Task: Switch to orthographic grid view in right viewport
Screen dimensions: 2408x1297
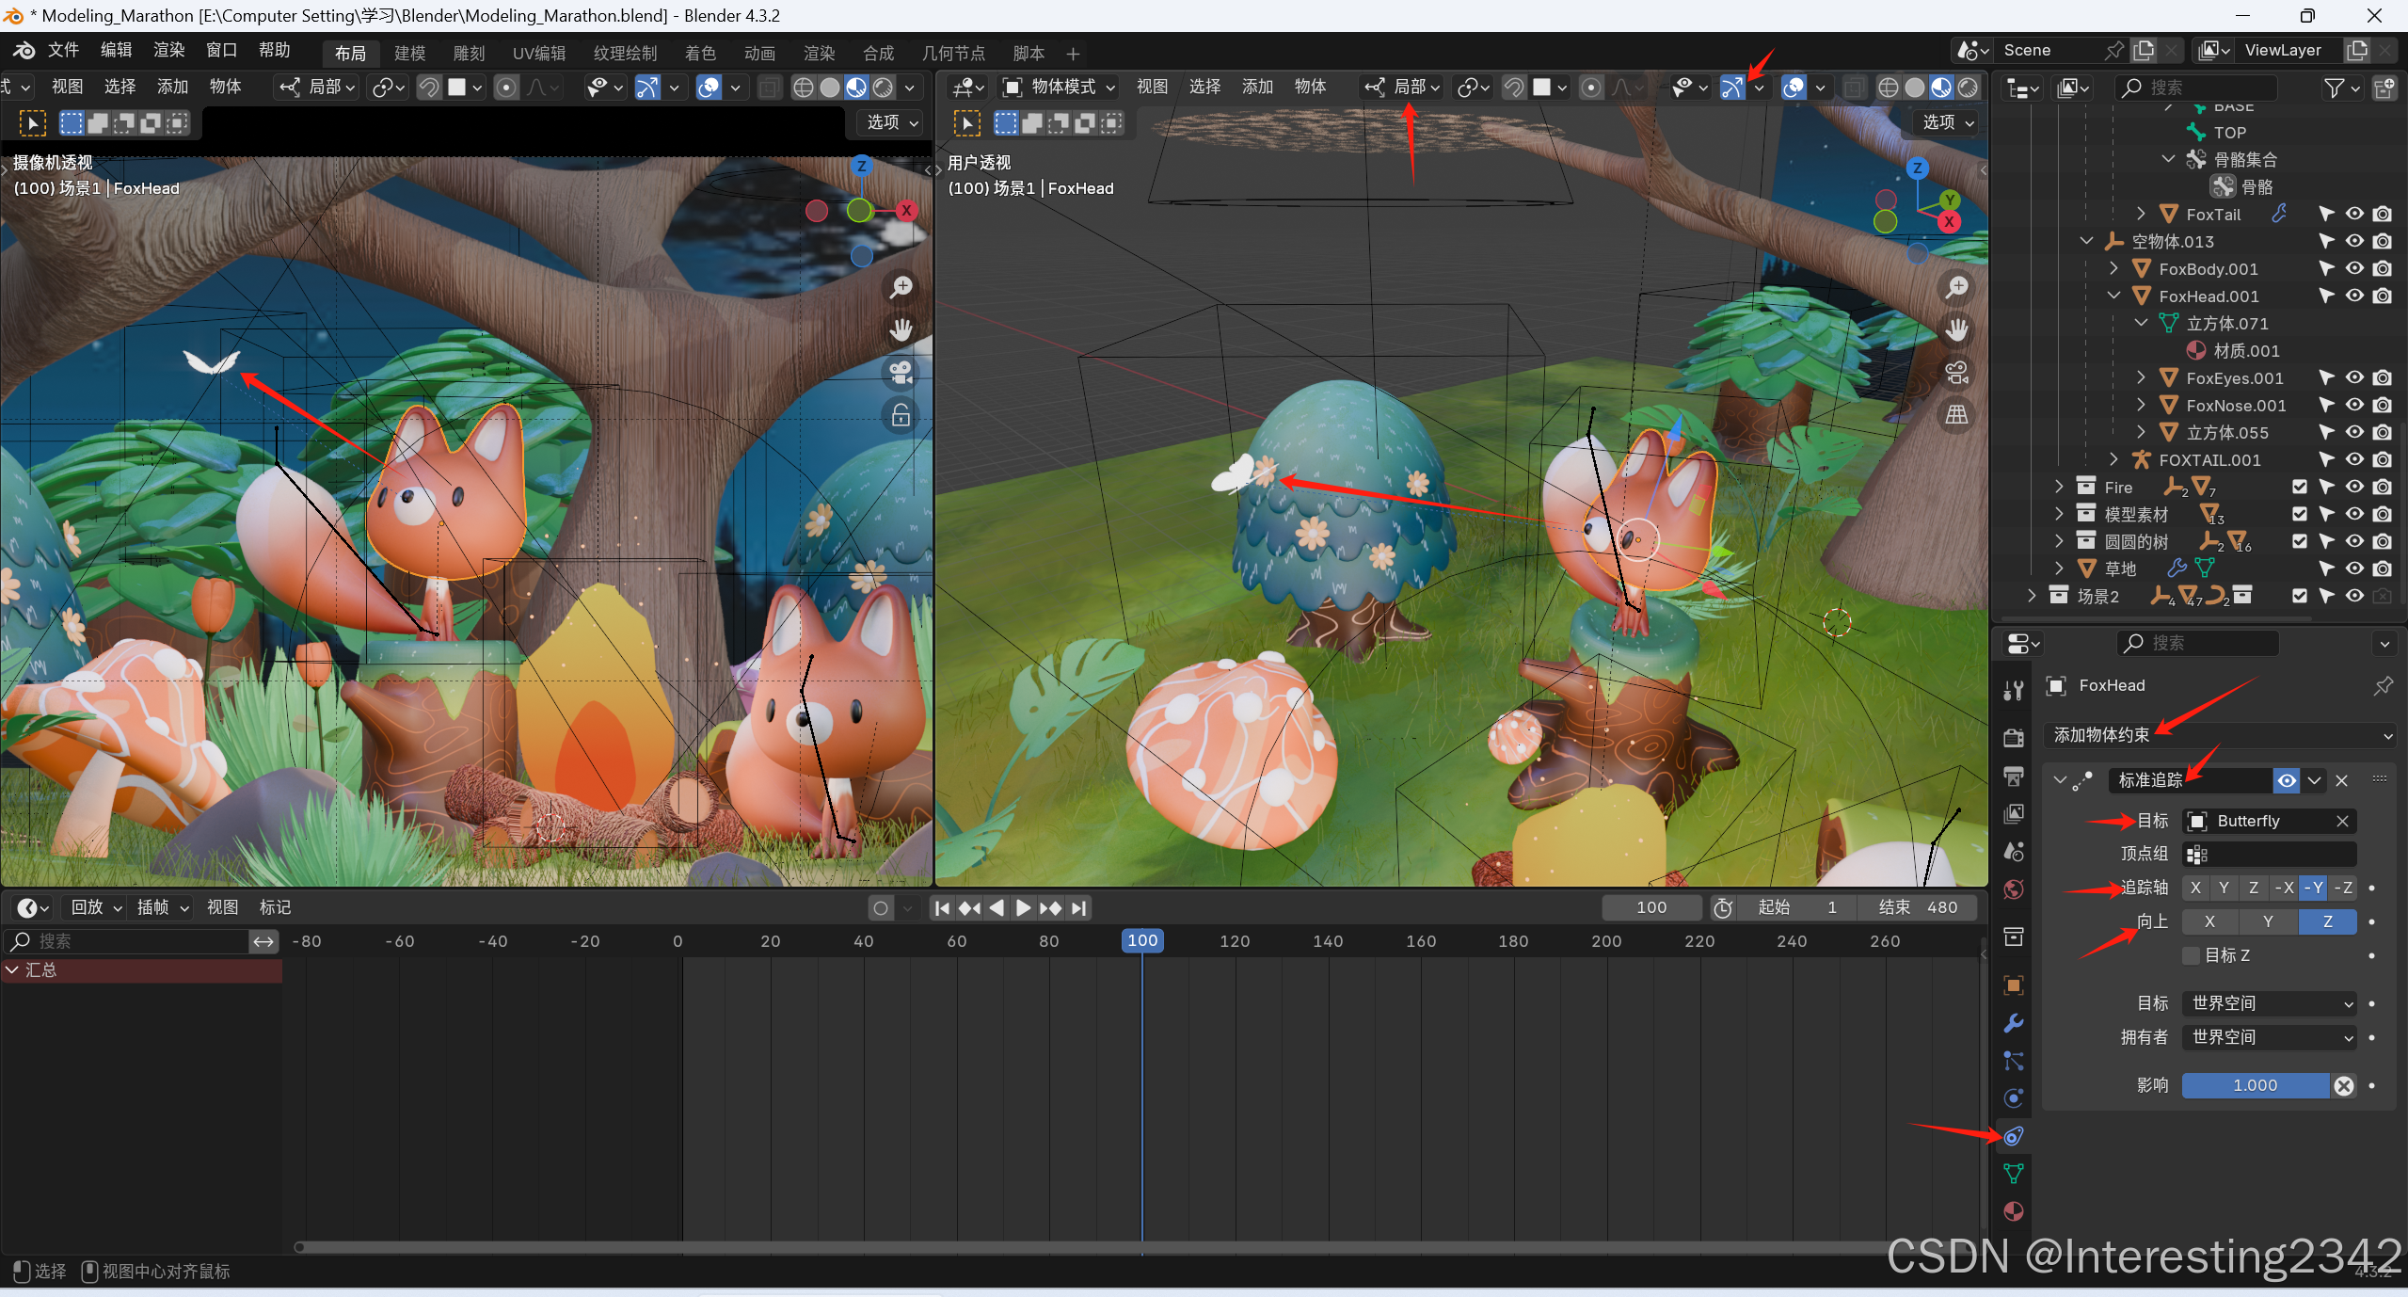Action: (x=1957, y=415)
